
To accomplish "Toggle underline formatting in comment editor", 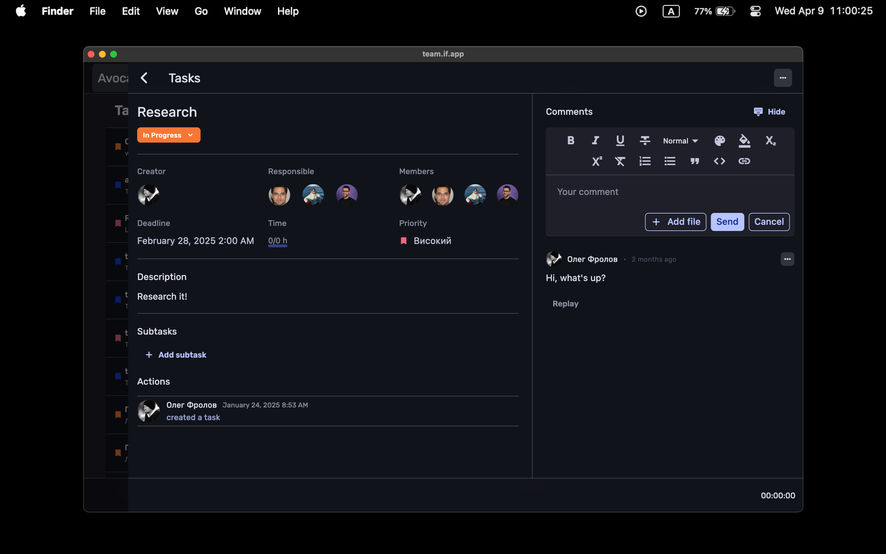I will point(620,140).
